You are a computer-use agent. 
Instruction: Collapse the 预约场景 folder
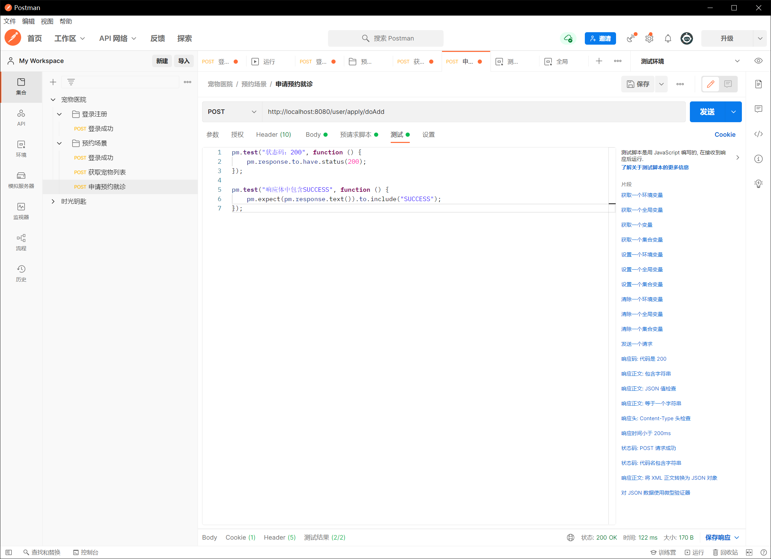pyautogui.click(x=59, y=143)
